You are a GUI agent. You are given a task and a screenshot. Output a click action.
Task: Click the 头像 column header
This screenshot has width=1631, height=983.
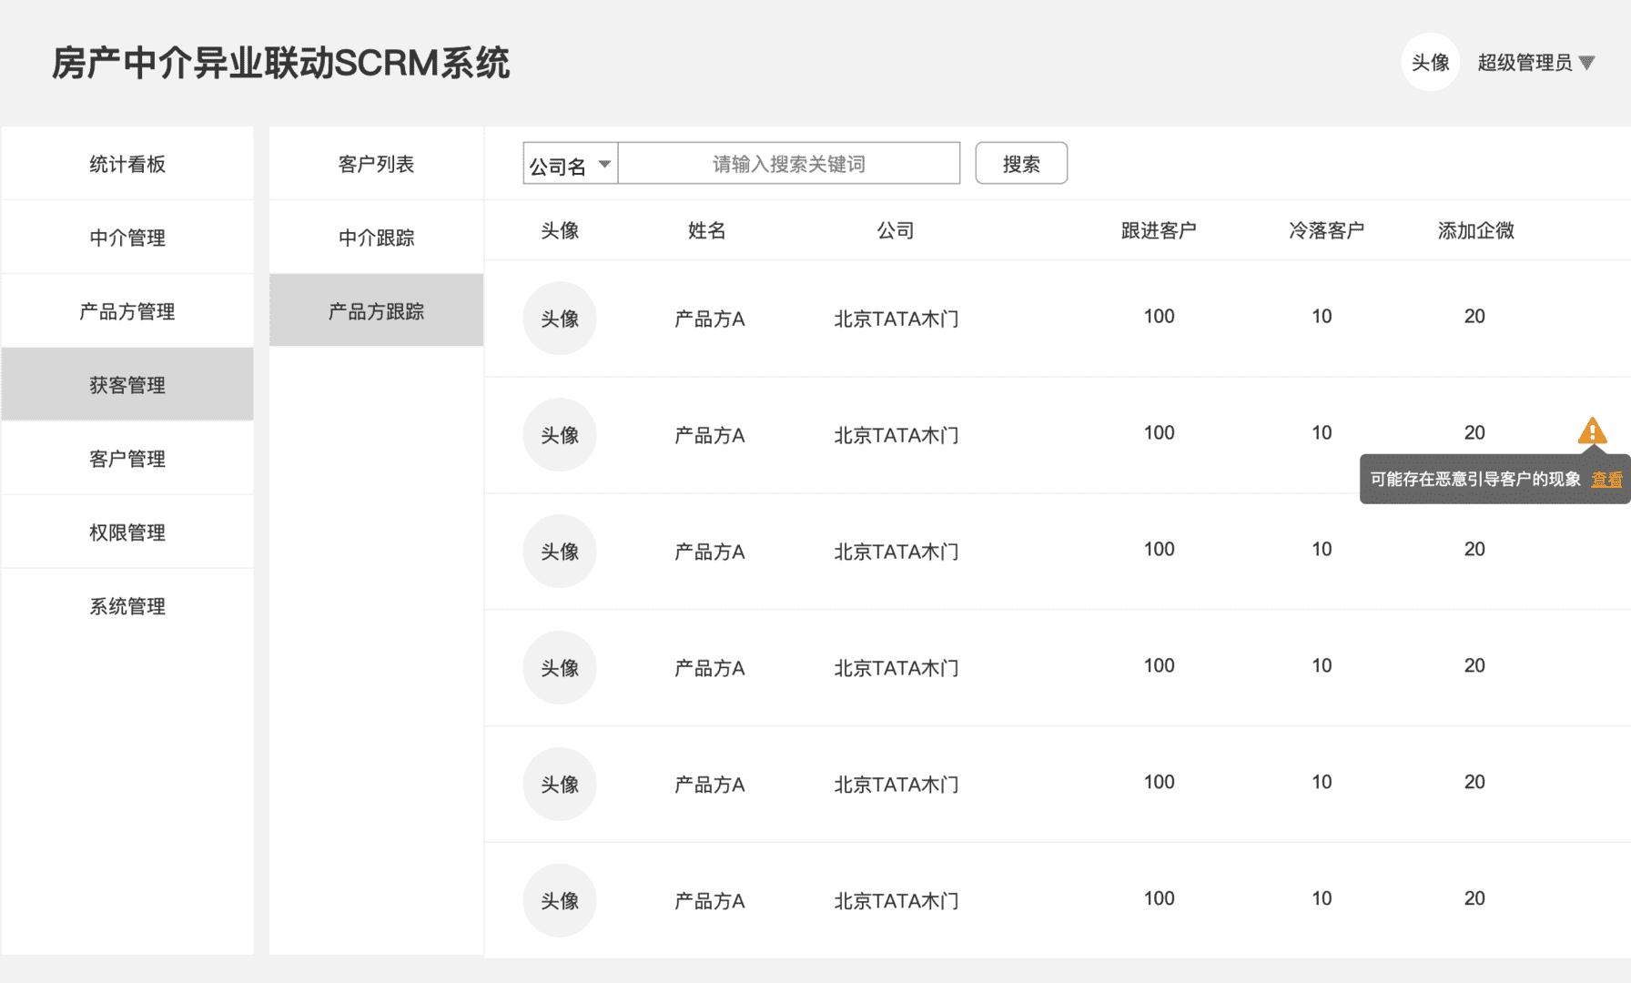click(560, 230)
